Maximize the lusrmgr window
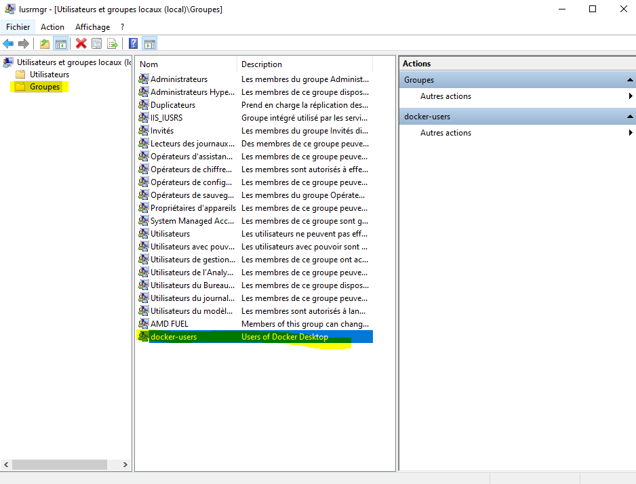This screenshot has width=636, height=484. (593, 9)
